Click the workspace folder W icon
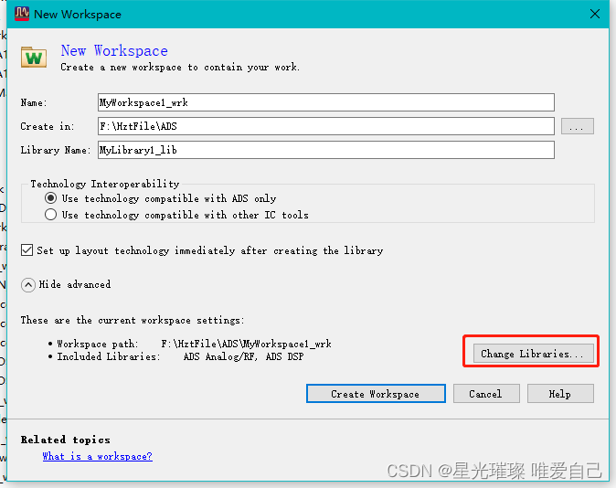The image size is (616, 488). click(x=34, y=58)
